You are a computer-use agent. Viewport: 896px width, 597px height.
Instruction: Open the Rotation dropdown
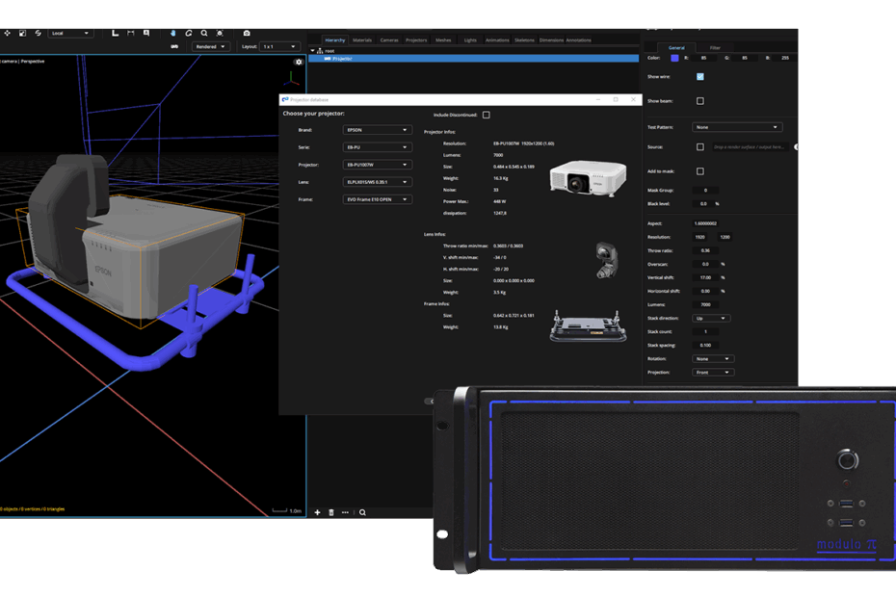(x=713, y=359)
